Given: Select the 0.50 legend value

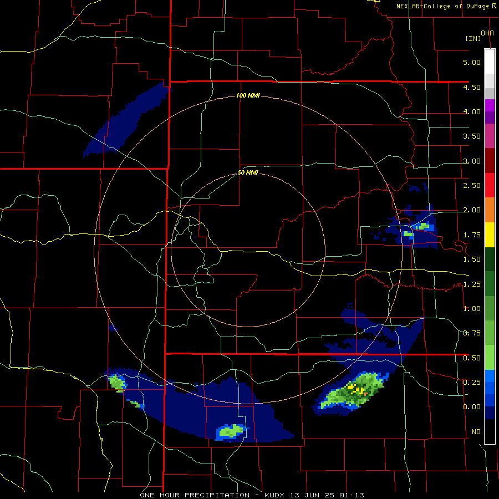Looking at the screenshot, I should click(472, 358).
